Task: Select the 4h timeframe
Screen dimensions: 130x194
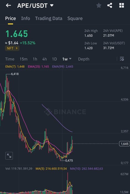Action: click(44, 59)
